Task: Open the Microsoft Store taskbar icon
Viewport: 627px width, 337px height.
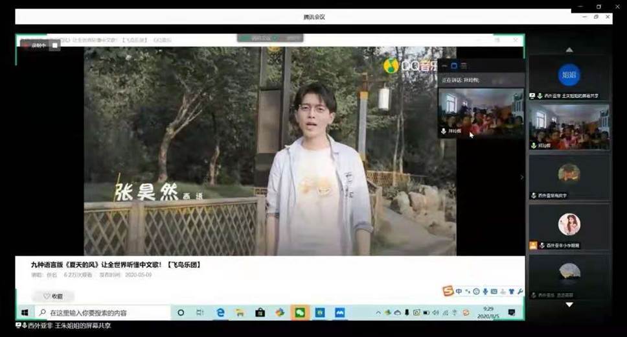Action: pos(260,312)
